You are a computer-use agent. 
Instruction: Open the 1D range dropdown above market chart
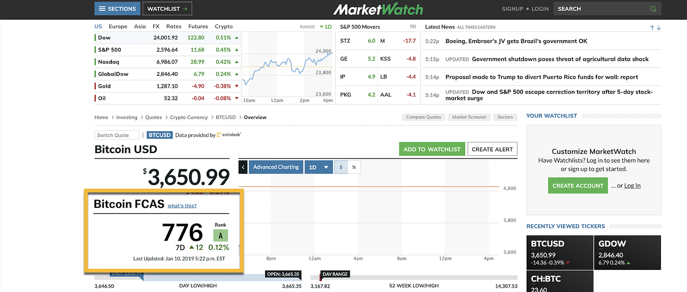325,27
